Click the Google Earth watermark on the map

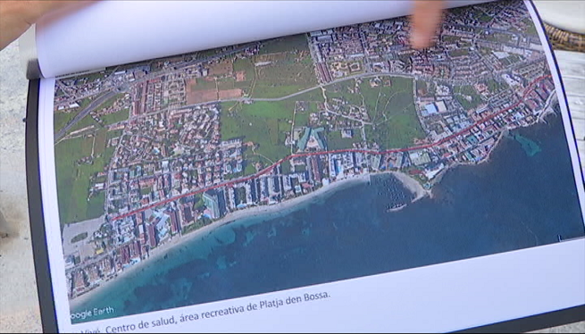point(92,313)
